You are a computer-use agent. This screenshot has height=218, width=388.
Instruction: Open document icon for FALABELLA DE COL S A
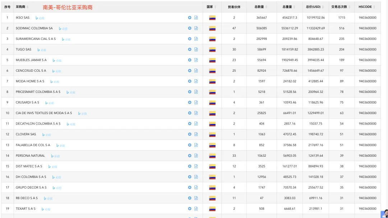pyautogui.click(x=196, y=145)
